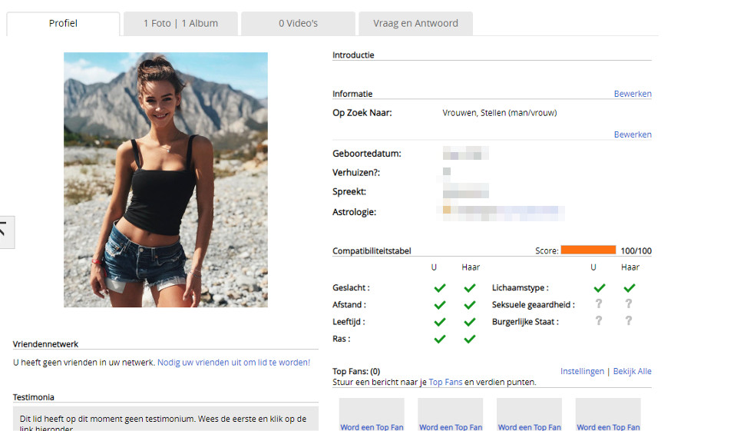Click the Afstand checkmark in first Haar column

pos(470,305)
